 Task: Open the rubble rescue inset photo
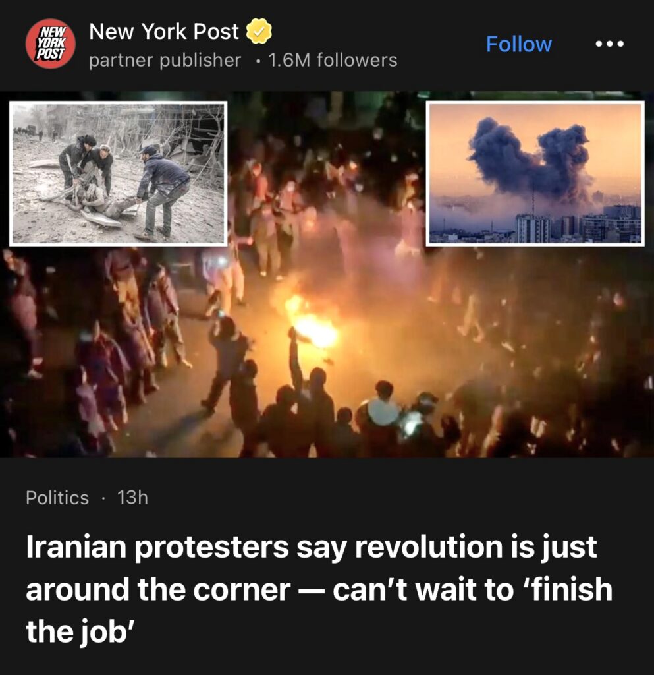[x=119, y=173]
